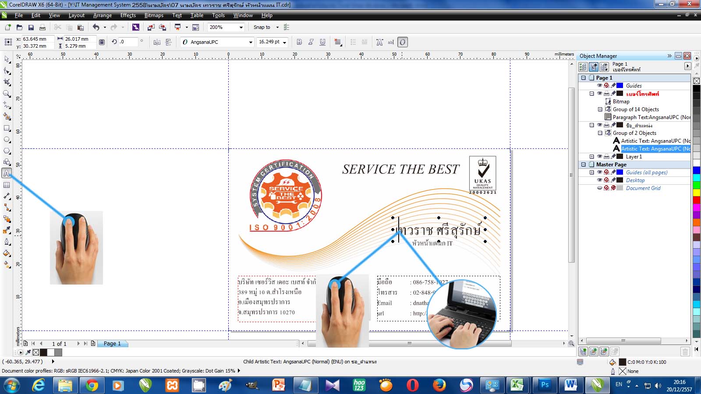Click the Undo arrow icon
Viewport: 701px width, 394px height.
96,27
